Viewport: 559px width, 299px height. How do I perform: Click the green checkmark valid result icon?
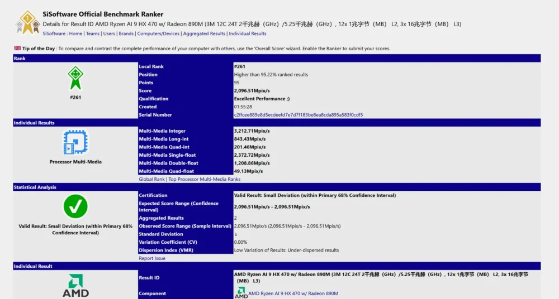pos(75,206)
